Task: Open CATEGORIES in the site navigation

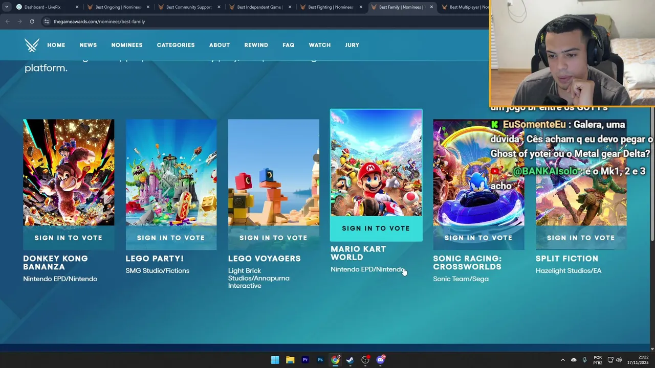Action: tap(176, 45)
